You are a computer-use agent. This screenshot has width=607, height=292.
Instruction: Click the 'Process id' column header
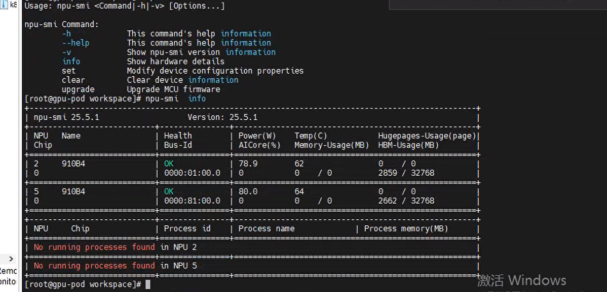(187, 228)
